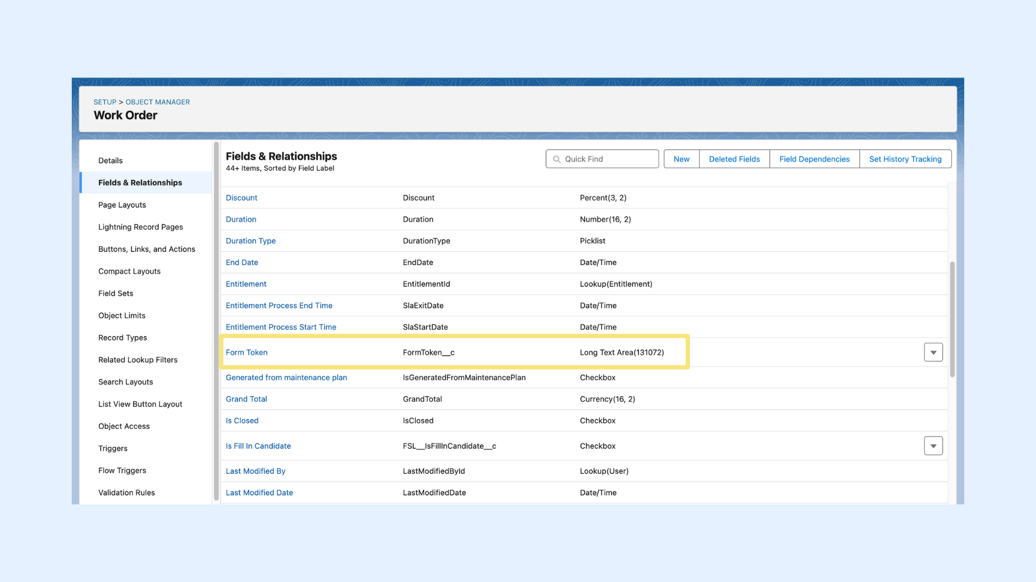Open Field Dependencies
Image resolution: width=1036 pixels, height=582 pixels.
pos(814,159)
